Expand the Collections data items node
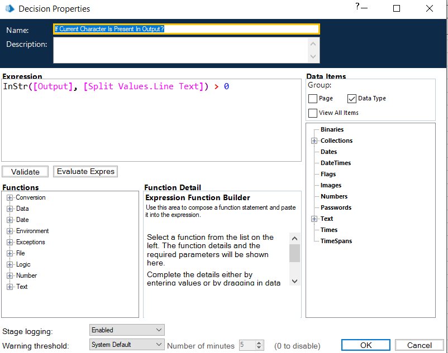Screen dimensions: 448x353 pos(314,141)
